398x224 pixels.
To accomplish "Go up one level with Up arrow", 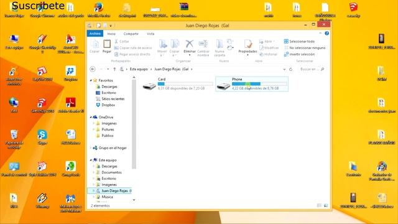I will click(114, 69).
